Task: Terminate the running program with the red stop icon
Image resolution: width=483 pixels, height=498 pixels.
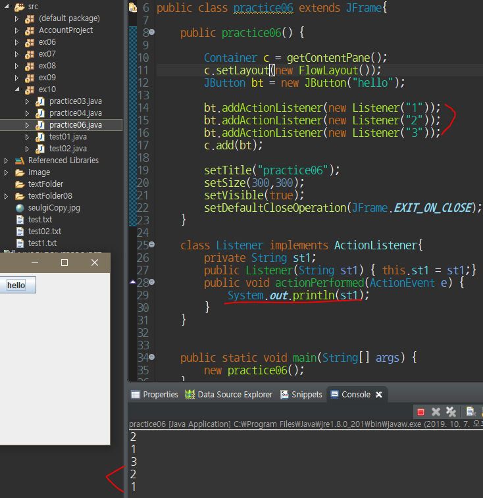Action: coord(420,412)
